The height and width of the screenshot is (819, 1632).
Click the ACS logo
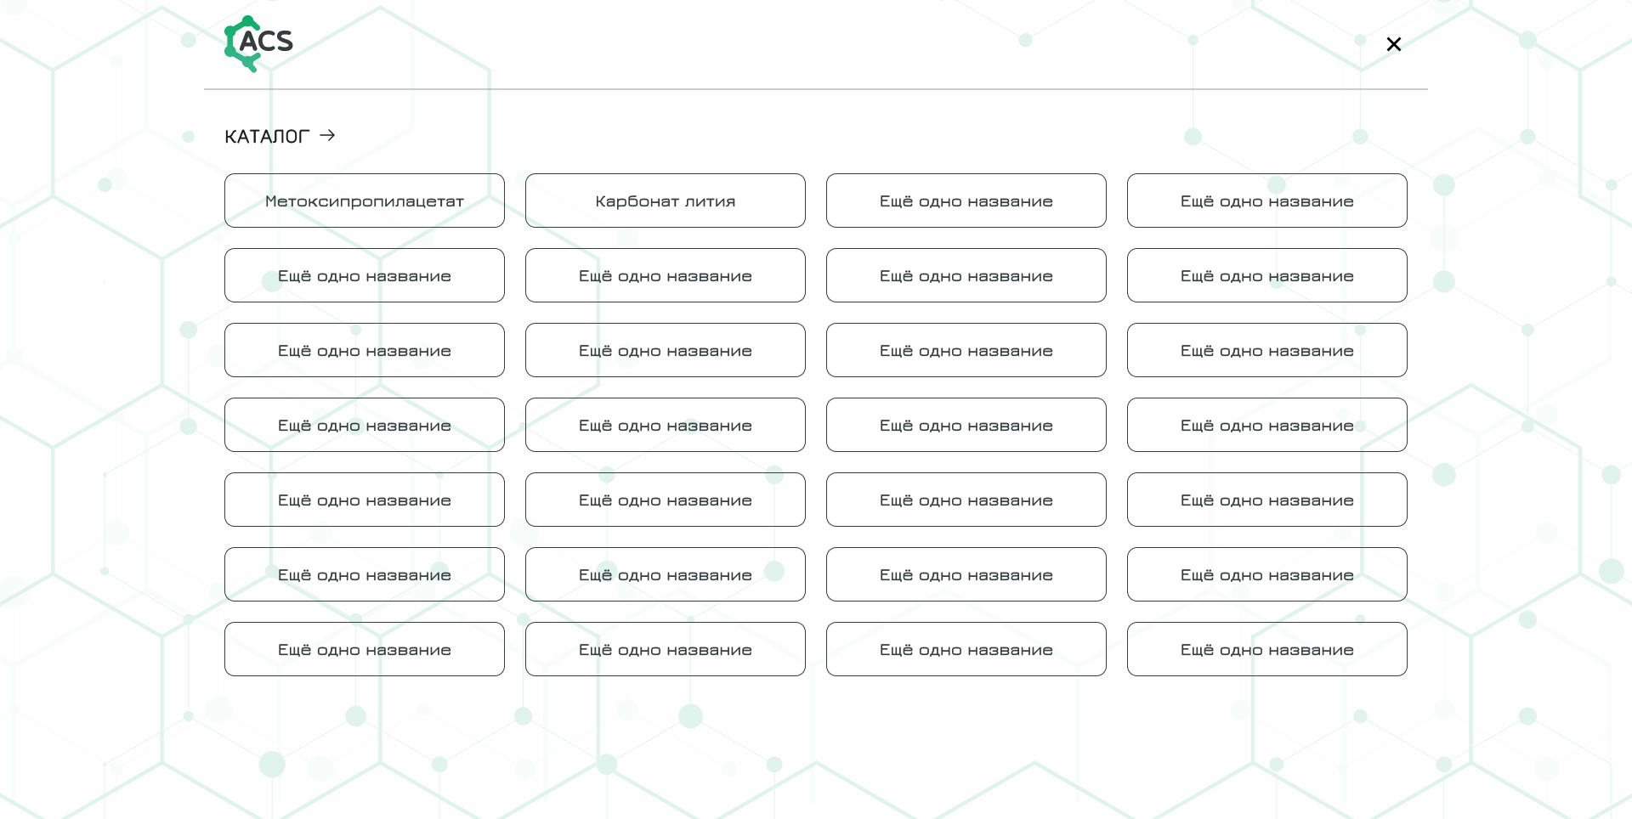tap(258, 43)
